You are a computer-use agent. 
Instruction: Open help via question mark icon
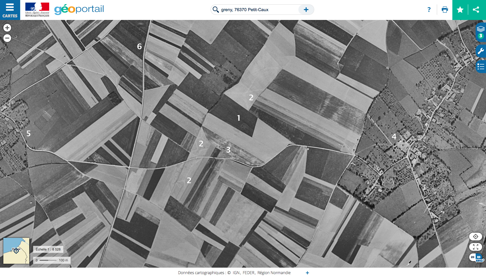point(429,10)
